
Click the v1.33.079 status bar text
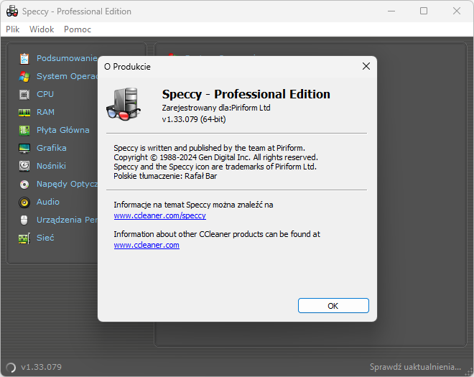click(x=41, y=367)
